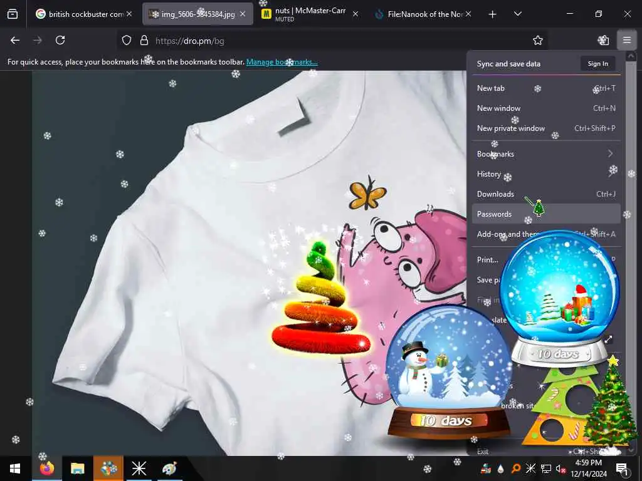642x481 pixels.
Task: Click the muted speaker volume icon
Action: [560, 468]
